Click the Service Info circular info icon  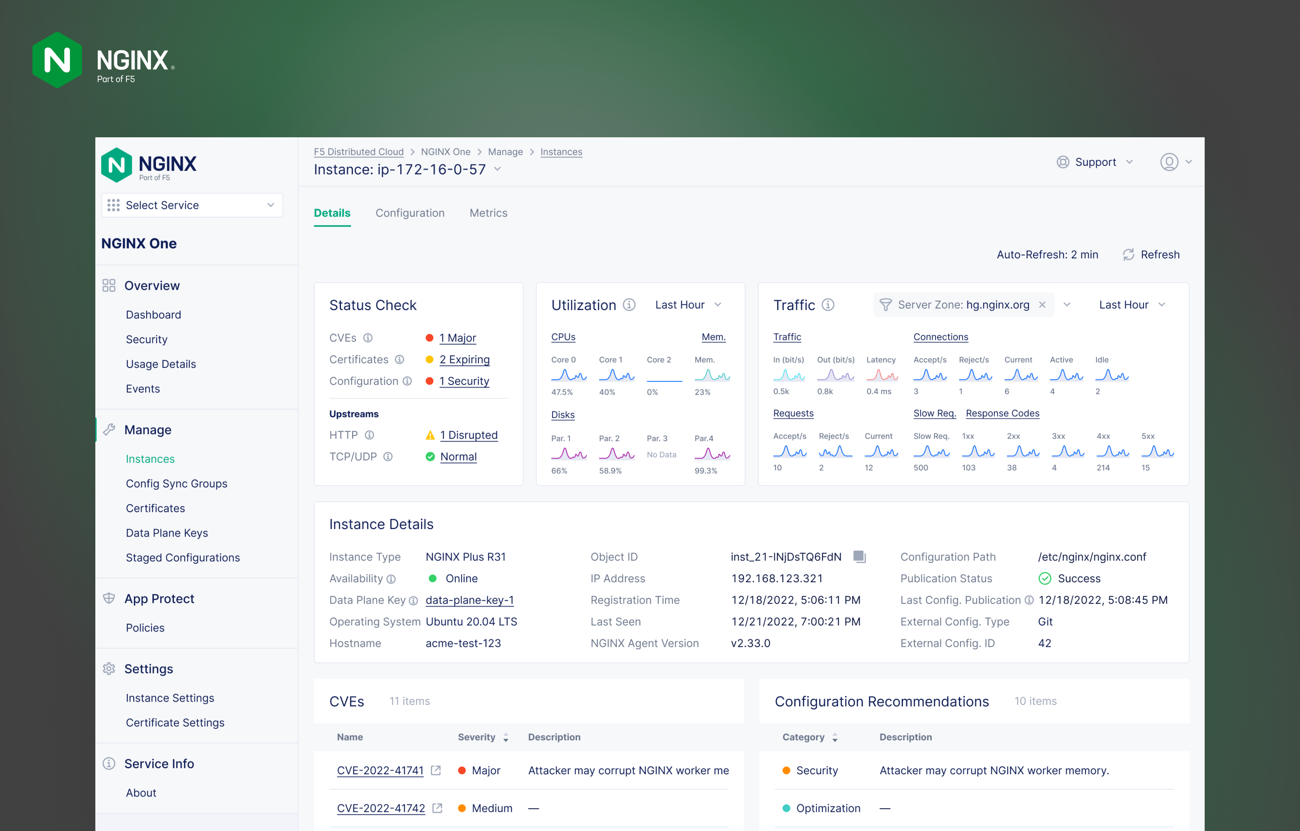point(109,763)
